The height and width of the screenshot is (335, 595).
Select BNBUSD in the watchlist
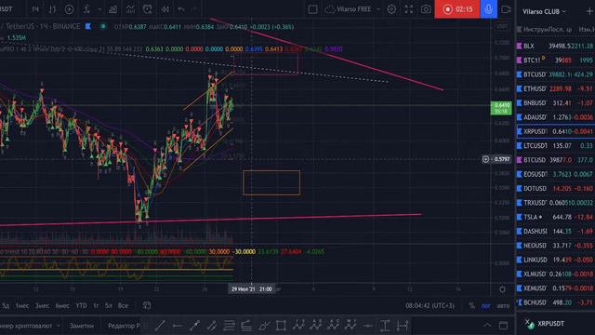point(556,103)
